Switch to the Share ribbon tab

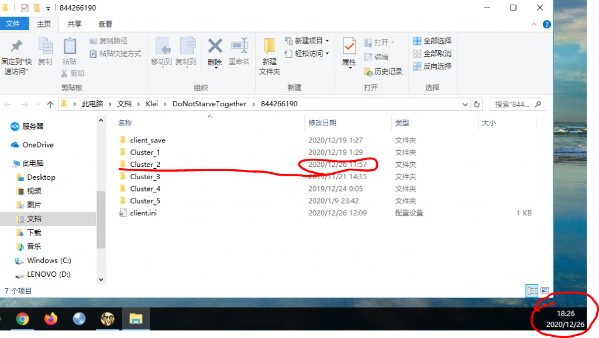tap(74, 24)
